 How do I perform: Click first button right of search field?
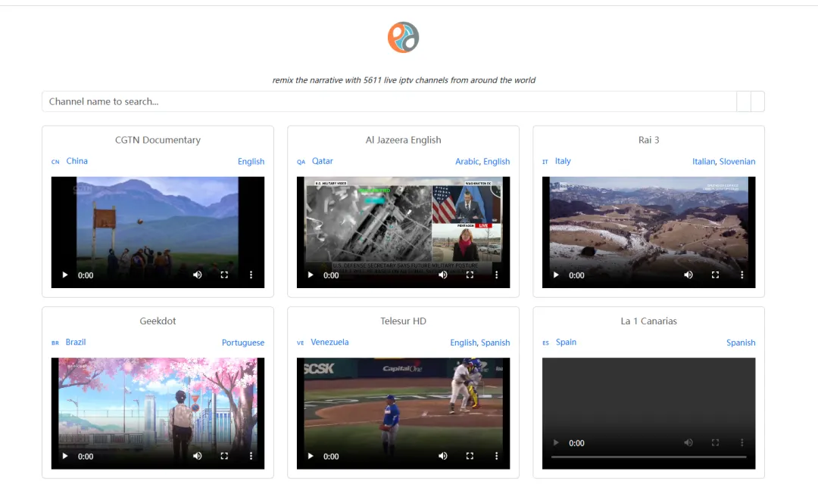pyautogui.click(x=744, y=101)
